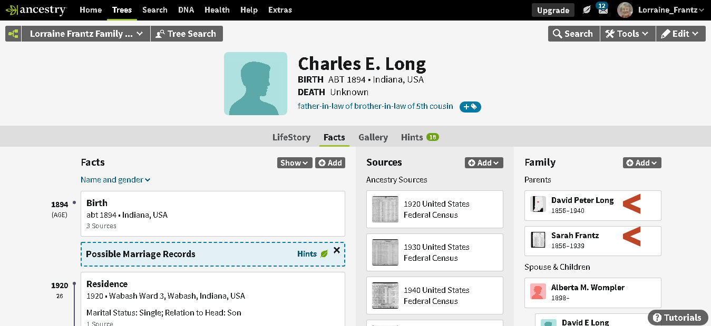Open the Show filter dropdown in Facts
Viewport: 711px width, 326px height.
294,163
